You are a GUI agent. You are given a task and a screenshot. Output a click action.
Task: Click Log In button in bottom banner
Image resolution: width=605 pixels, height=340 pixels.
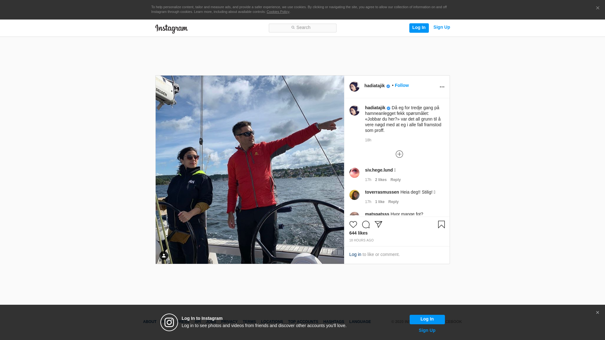[427, 319]
